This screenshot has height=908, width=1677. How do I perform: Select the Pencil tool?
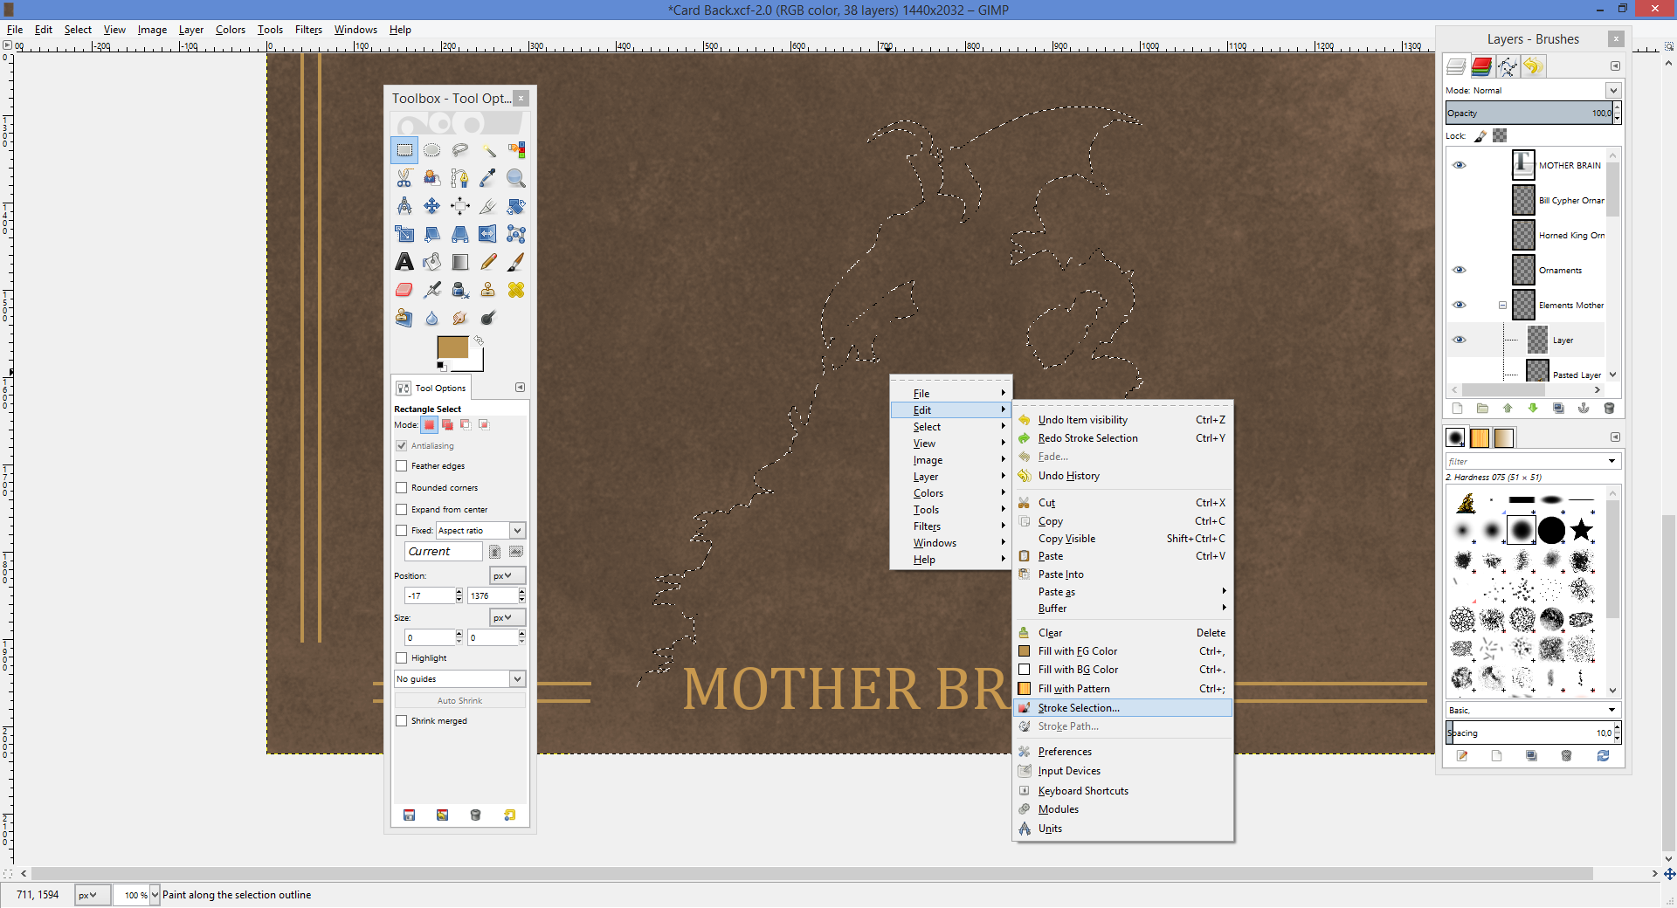488,262
